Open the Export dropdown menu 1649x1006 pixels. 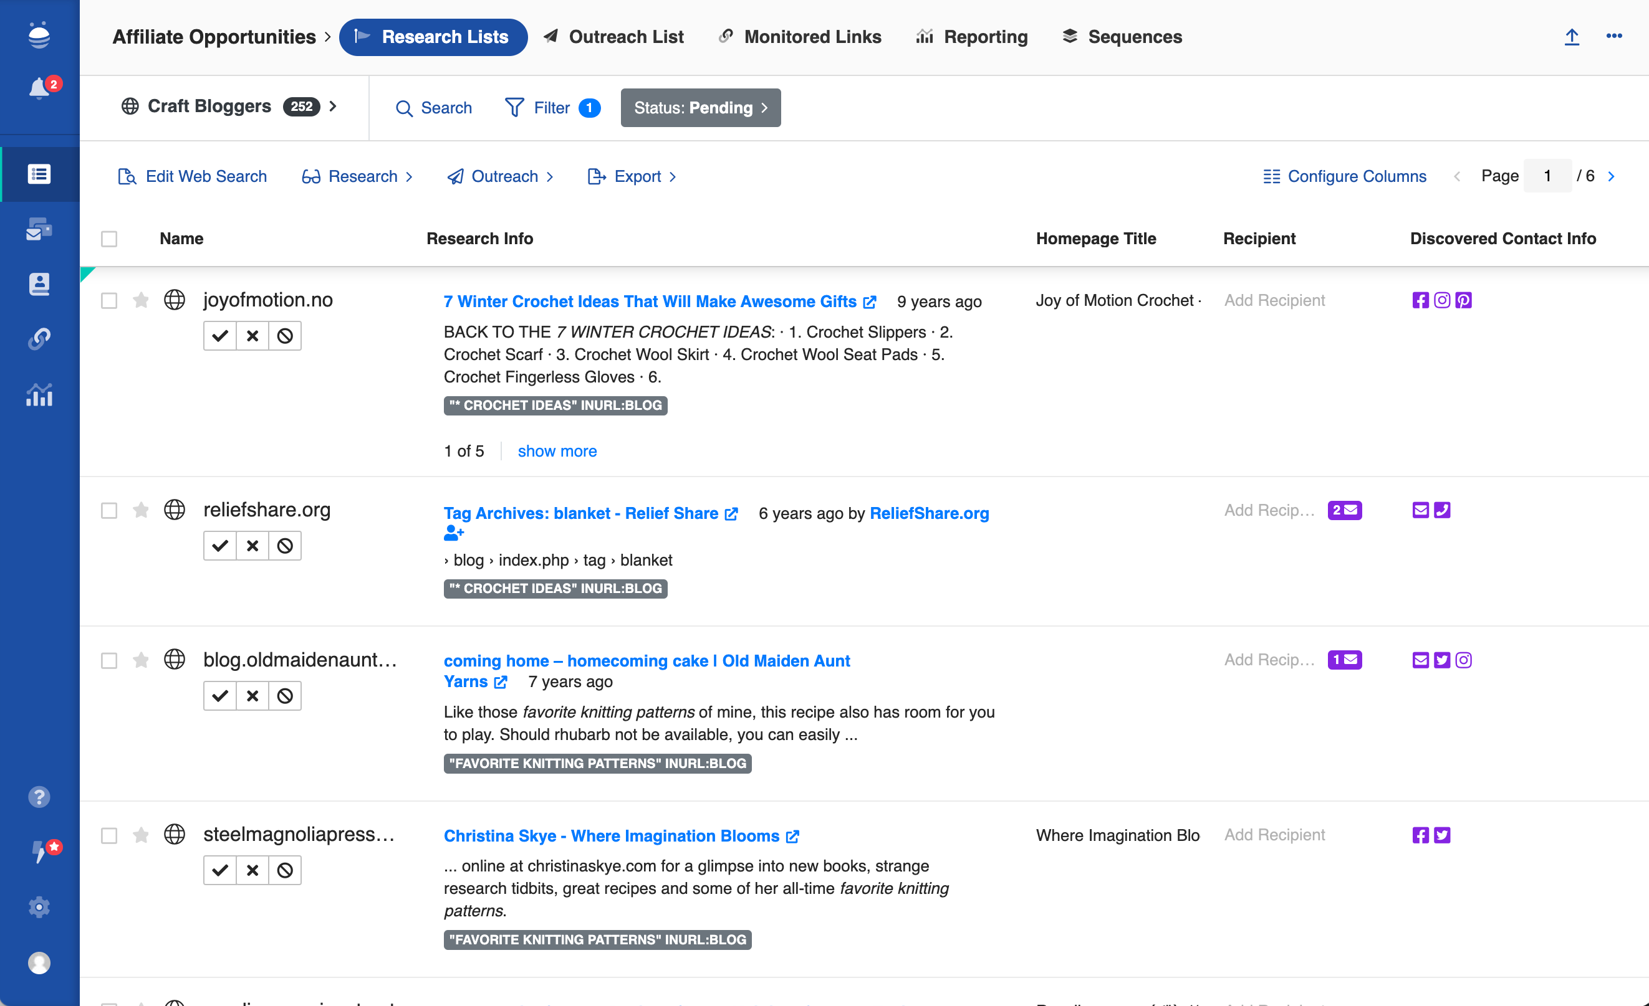pyautogui.click(x=632, y=176)
